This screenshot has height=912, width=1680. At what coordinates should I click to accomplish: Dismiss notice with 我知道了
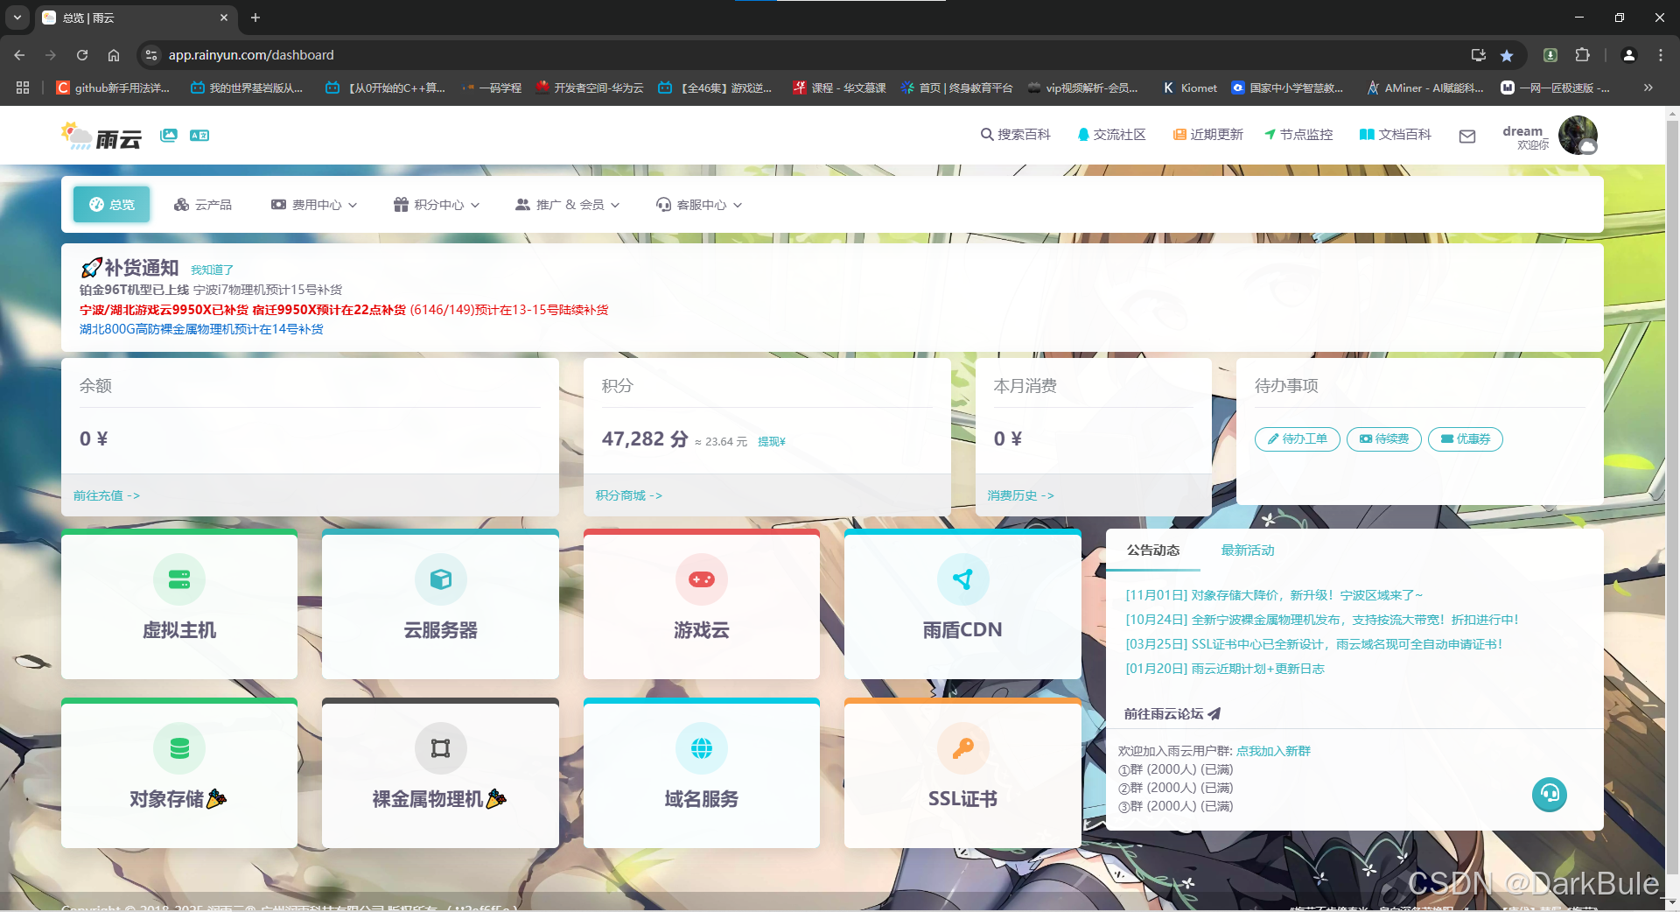(x=212, y=270)
